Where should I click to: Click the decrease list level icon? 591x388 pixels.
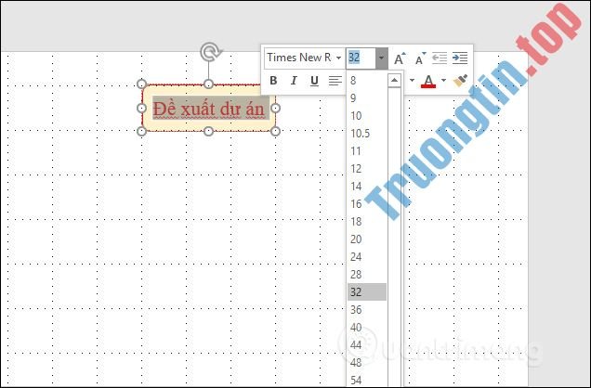(x=440, y=58)
